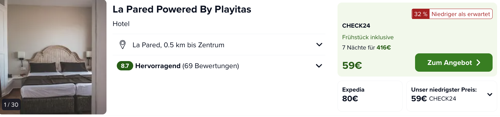Screen dimensions: 500x117
Task: Click the green 8.7 rating badge
Action: click(125, 66)
